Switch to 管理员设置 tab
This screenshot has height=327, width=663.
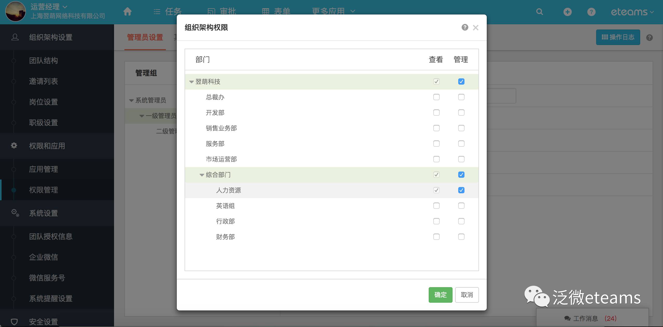coord(145,38)
